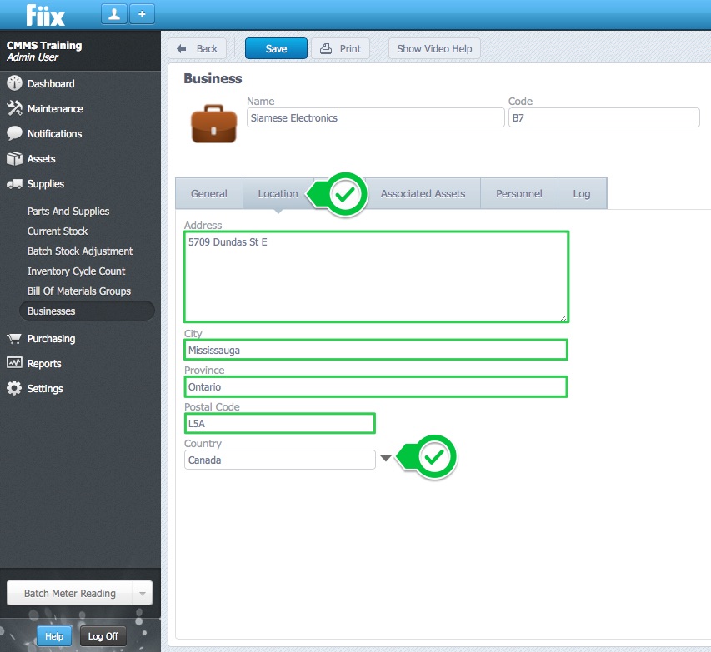Viewport: 711px width, 652px height.
Task: Click the Province field
Action: pyautogui.click(x=376, y=386)
